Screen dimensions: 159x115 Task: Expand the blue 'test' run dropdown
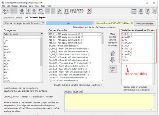click(93, 23)
